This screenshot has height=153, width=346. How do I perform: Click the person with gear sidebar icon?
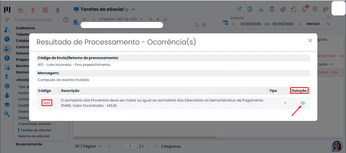[7, 30]
